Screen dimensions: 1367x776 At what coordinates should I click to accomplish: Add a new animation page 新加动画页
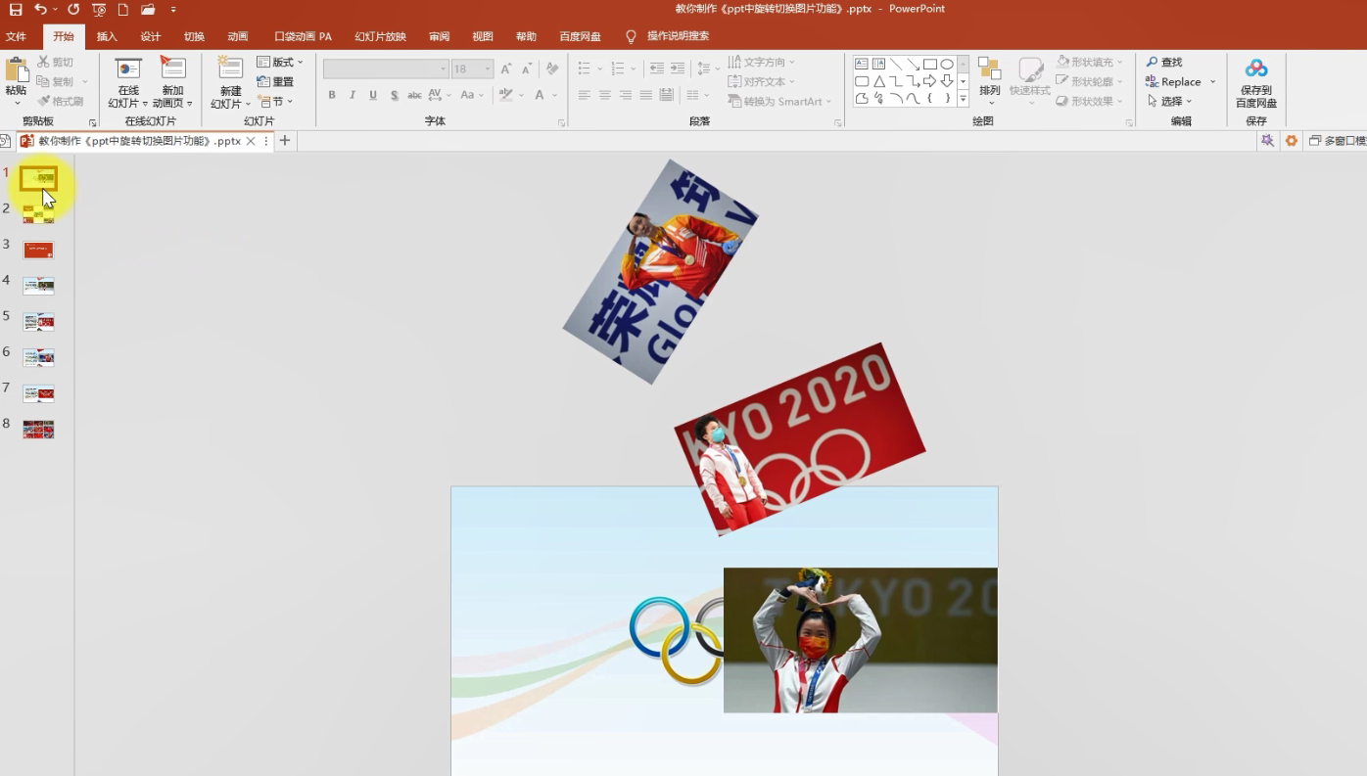[x=172, y=82]
